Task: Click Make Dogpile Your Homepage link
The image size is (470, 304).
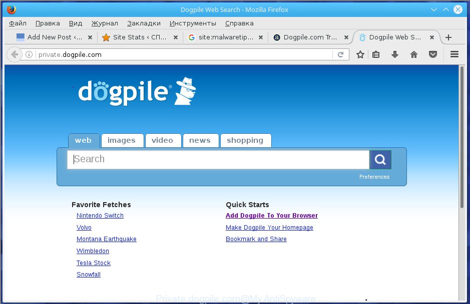Action: click(269, 228)
